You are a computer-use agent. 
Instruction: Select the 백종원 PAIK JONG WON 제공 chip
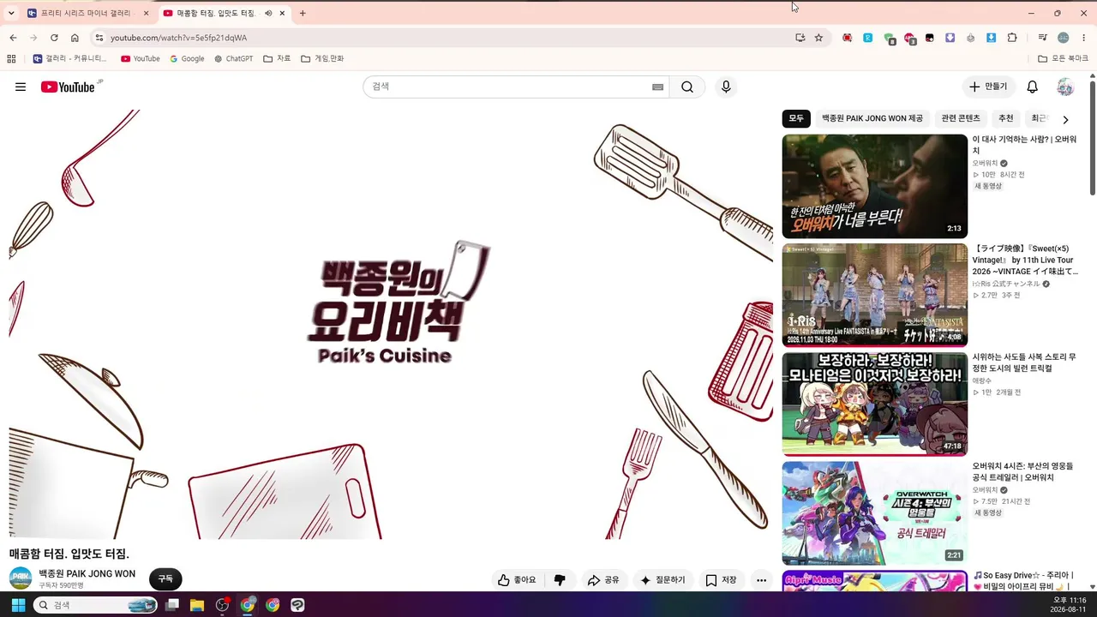tap(872, 118)
